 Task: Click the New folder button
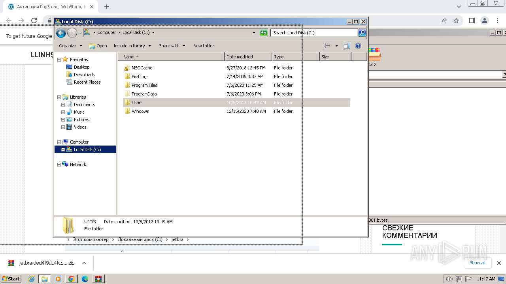tap(203, 46)
